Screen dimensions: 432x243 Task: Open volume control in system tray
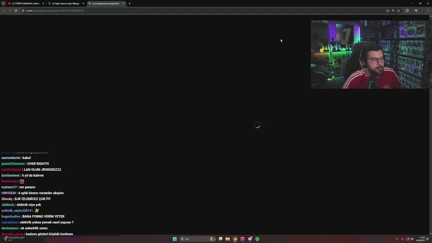pyautogui.click(x=412, y=239)
